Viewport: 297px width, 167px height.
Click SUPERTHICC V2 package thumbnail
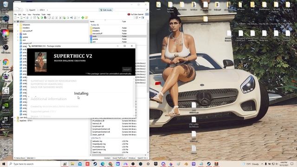[40, 62]
